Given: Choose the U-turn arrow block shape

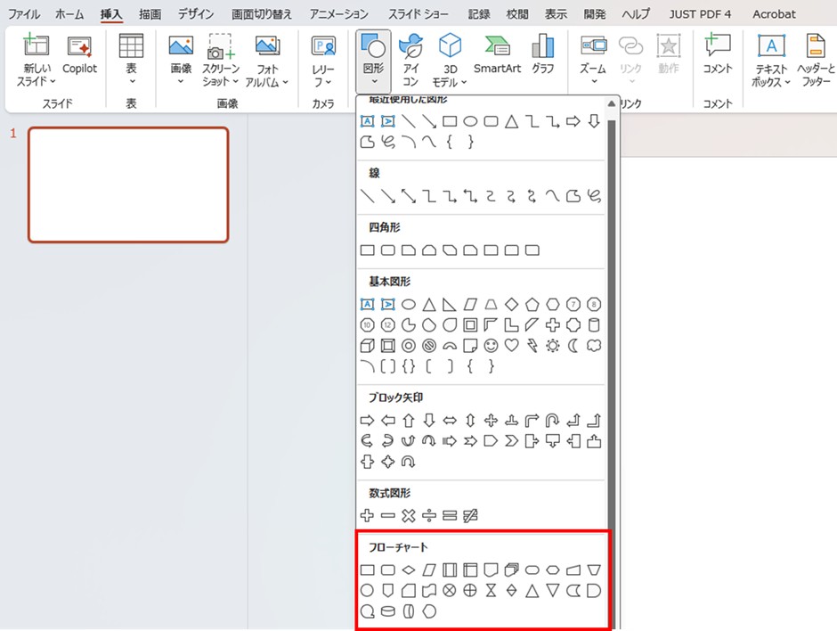Looking at the screenshot, I should pyautogui.click(x=553, y=420).
